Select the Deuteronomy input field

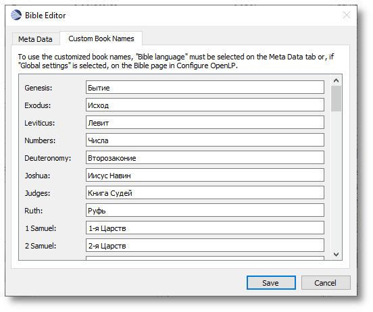[205, 157]
